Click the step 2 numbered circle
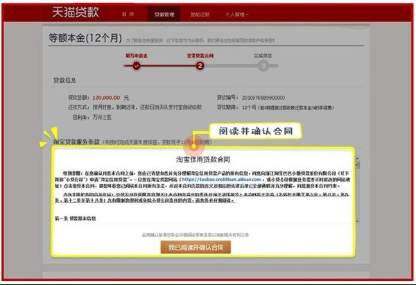 pyautogui.click(x=200, y=65)
